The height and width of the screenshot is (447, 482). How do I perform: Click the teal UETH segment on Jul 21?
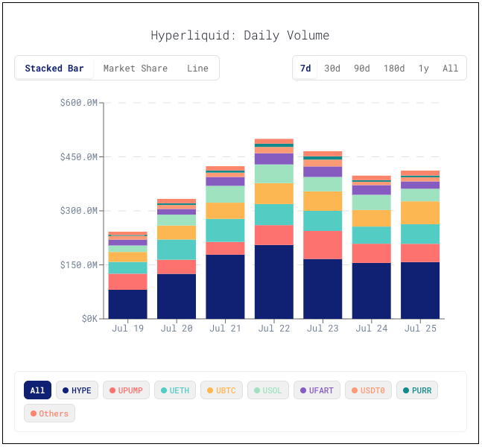pos(225,230)
